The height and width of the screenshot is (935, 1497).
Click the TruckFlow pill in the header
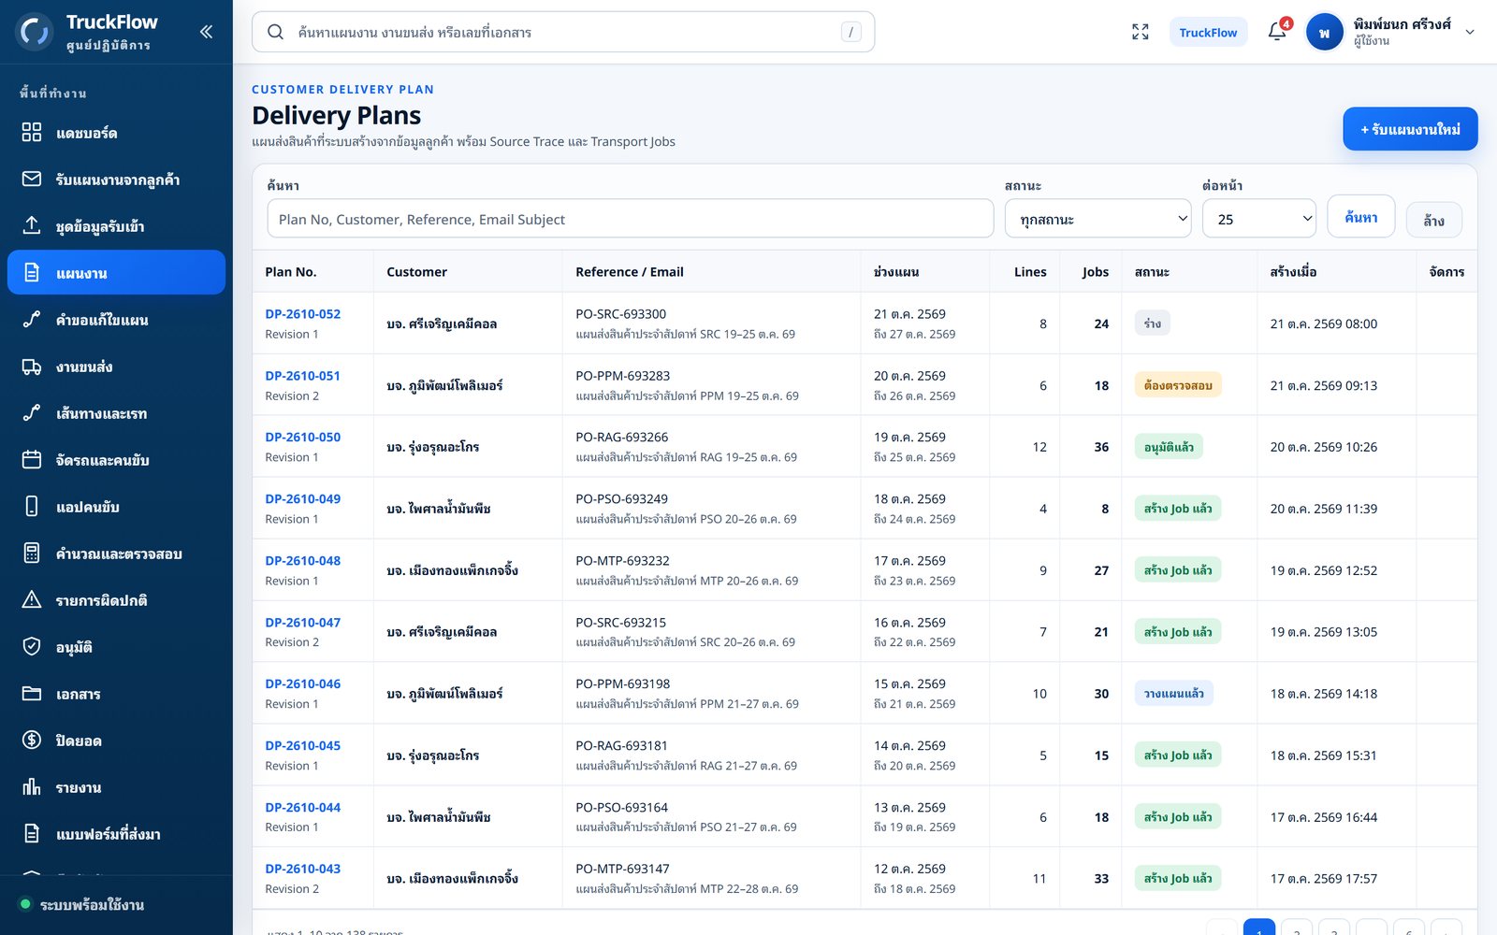1208,32
